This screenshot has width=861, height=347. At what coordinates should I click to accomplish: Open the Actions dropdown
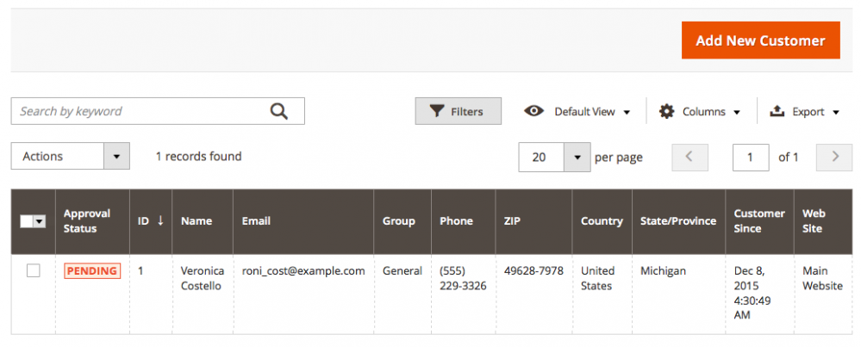click(x=71, y=156)
